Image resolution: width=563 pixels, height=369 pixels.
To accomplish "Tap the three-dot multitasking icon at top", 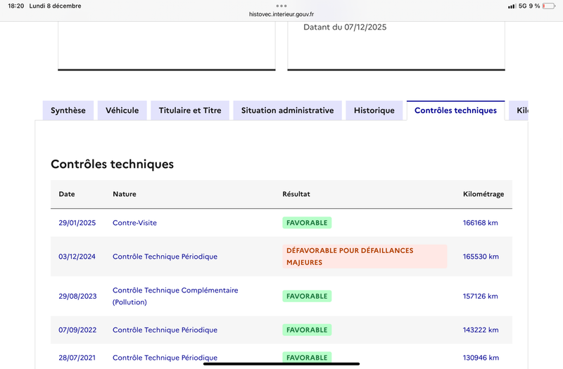I will tap(281, 6).
